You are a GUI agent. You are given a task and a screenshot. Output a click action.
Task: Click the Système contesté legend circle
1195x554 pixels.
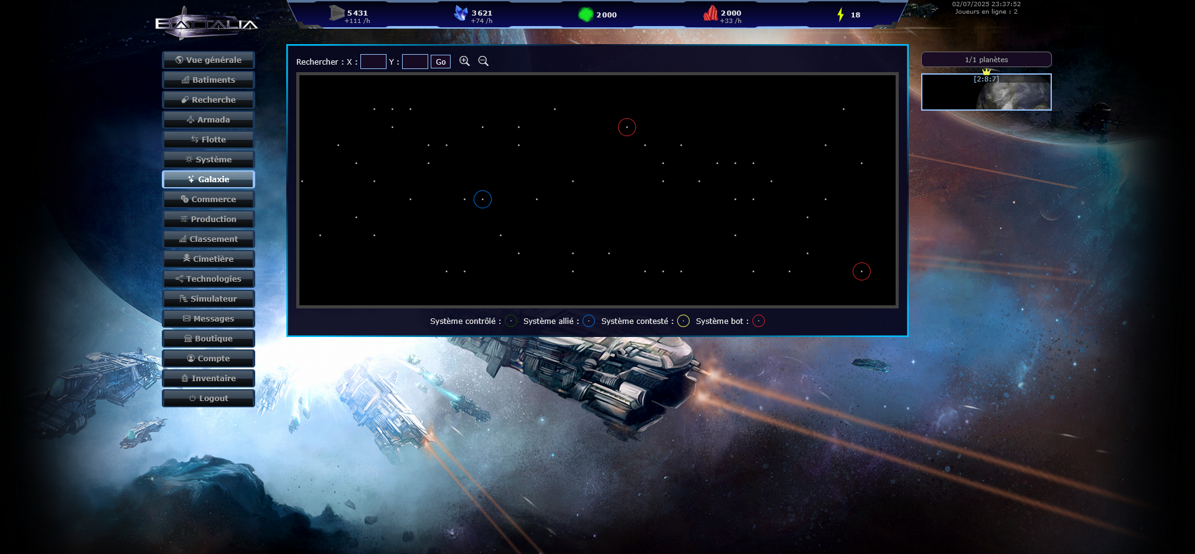coord(683,321)
